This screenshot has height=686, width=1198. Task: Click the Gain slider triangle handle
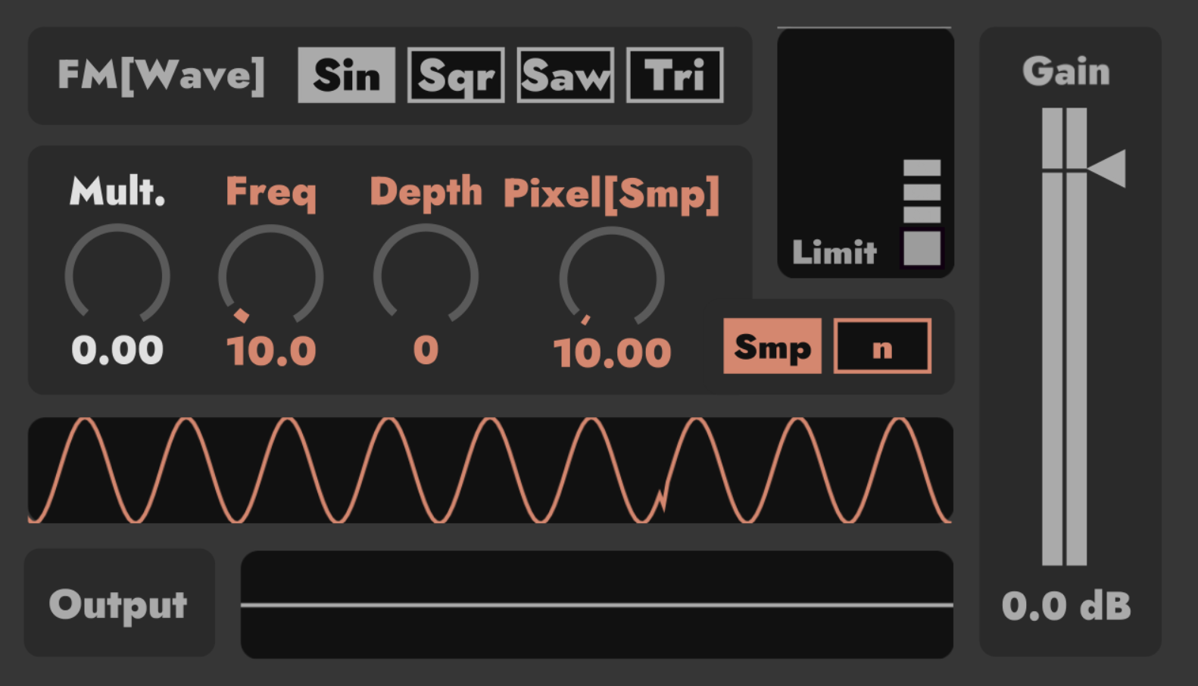(1108, 168)
